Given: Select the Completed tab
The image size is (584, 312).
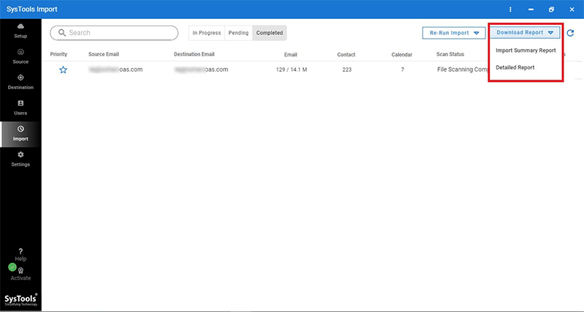Looking at the screenshot, I should tap(269, 33).
